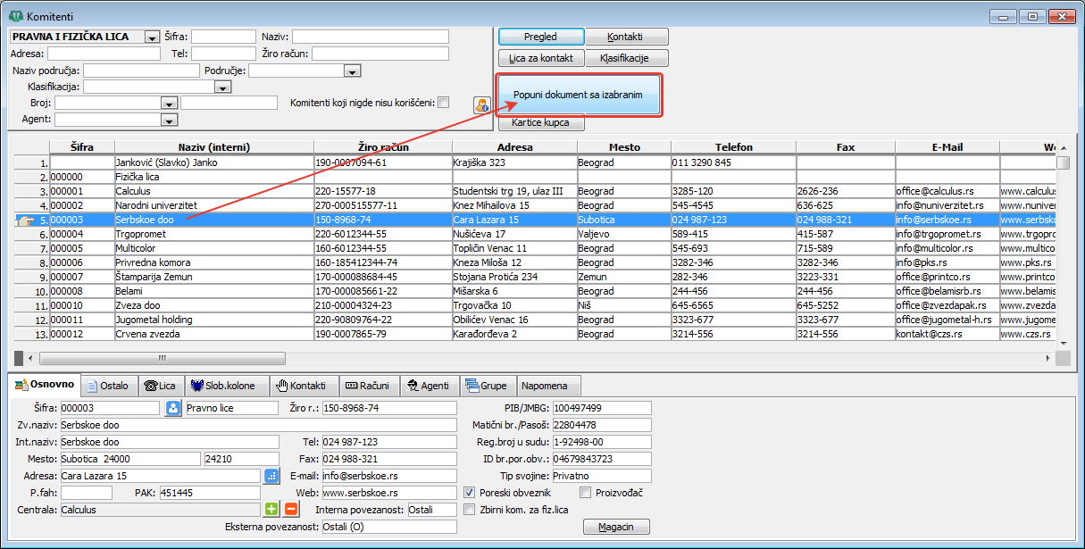Click the Multicolor cell in the grid
This screenshot has height=549, width=1085.
coord(214,248)
